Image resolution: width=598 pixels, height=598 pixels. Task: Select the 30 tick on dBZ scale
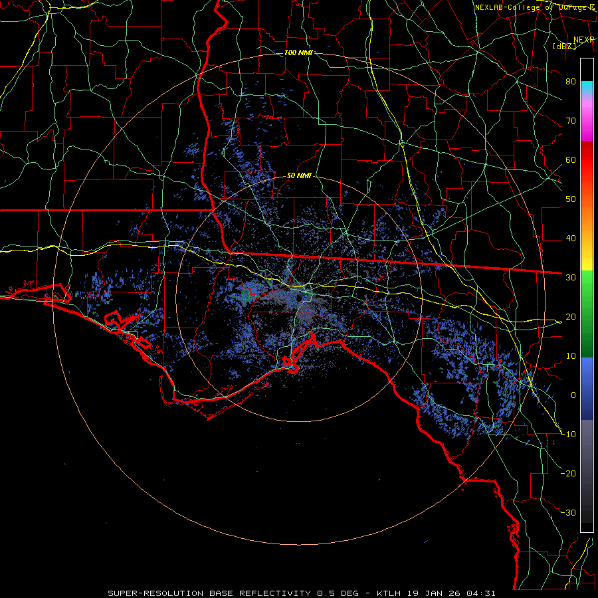[571, 278]
